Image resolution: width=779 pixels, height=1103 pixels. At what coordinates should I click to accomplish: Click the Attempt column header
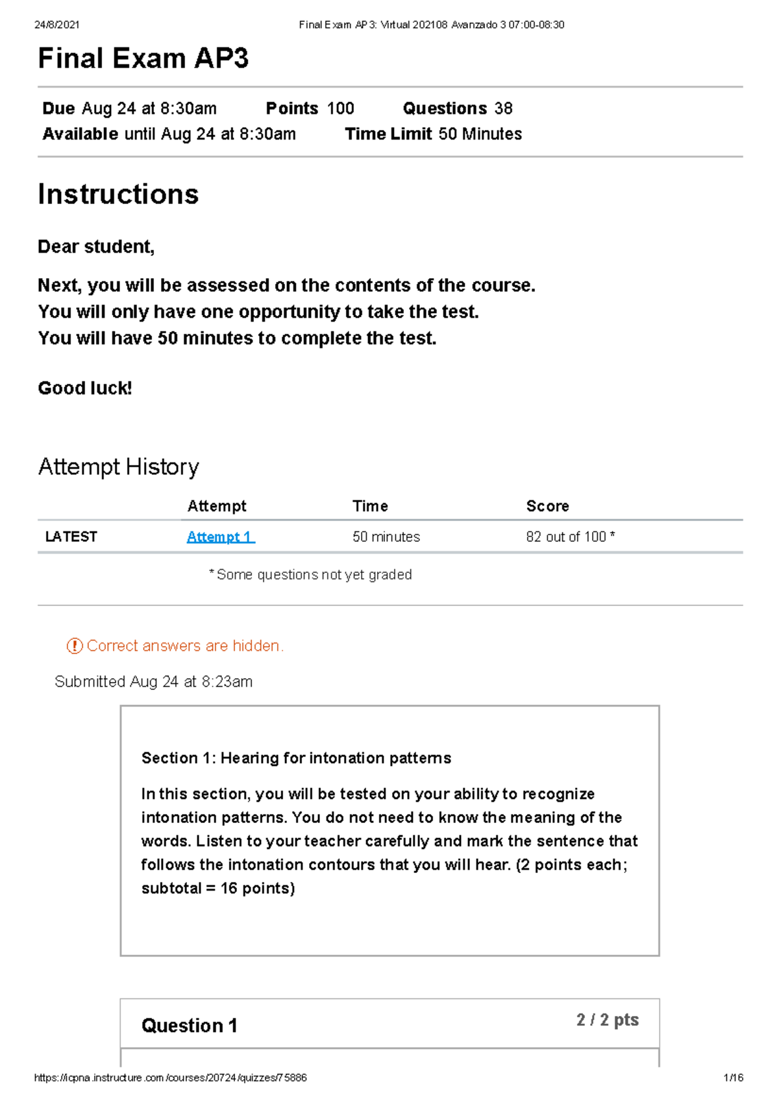click(x=217, y=506)
